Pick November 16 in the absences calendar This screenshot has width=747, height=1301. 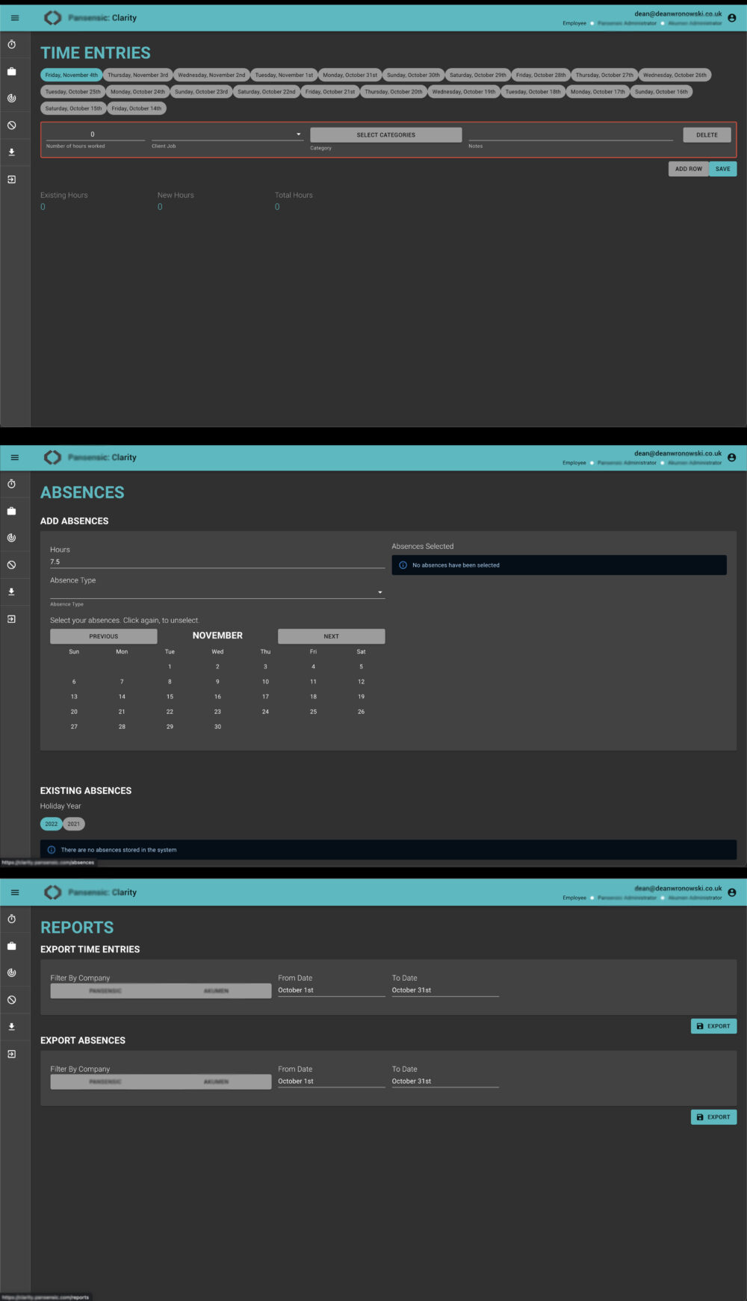point(217,697)
